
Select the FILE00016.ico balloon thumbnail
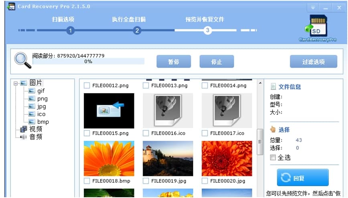coord(168,111)
